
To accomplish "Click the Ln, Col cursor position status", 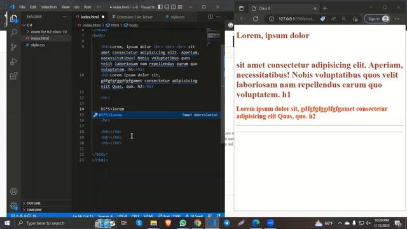I will click(x=83, y=216).
